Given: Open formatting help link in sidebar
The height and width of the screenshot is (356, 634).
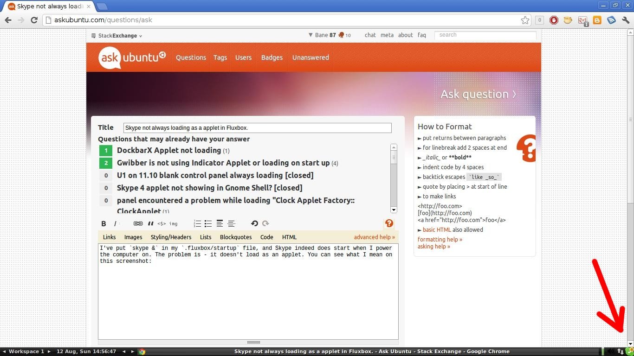Looking at the screenshot, I should click(440, 239).
